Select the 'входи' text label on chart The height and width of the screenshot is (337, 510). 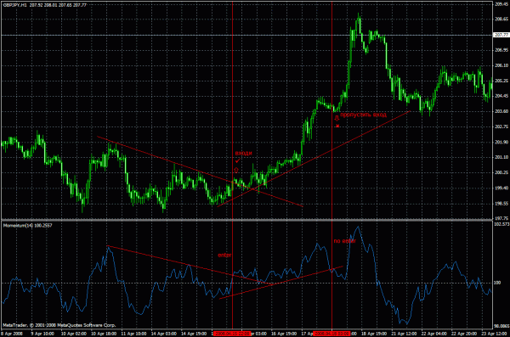[243, 153]
